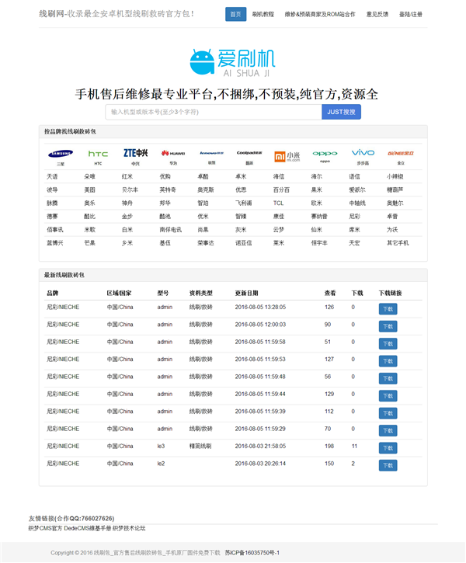Image resolution: width=466 pixels, height=563 pixels.
Task: Click the 苏ICP备16035750号-1 footer link
Action: click(x=252, y=553)
